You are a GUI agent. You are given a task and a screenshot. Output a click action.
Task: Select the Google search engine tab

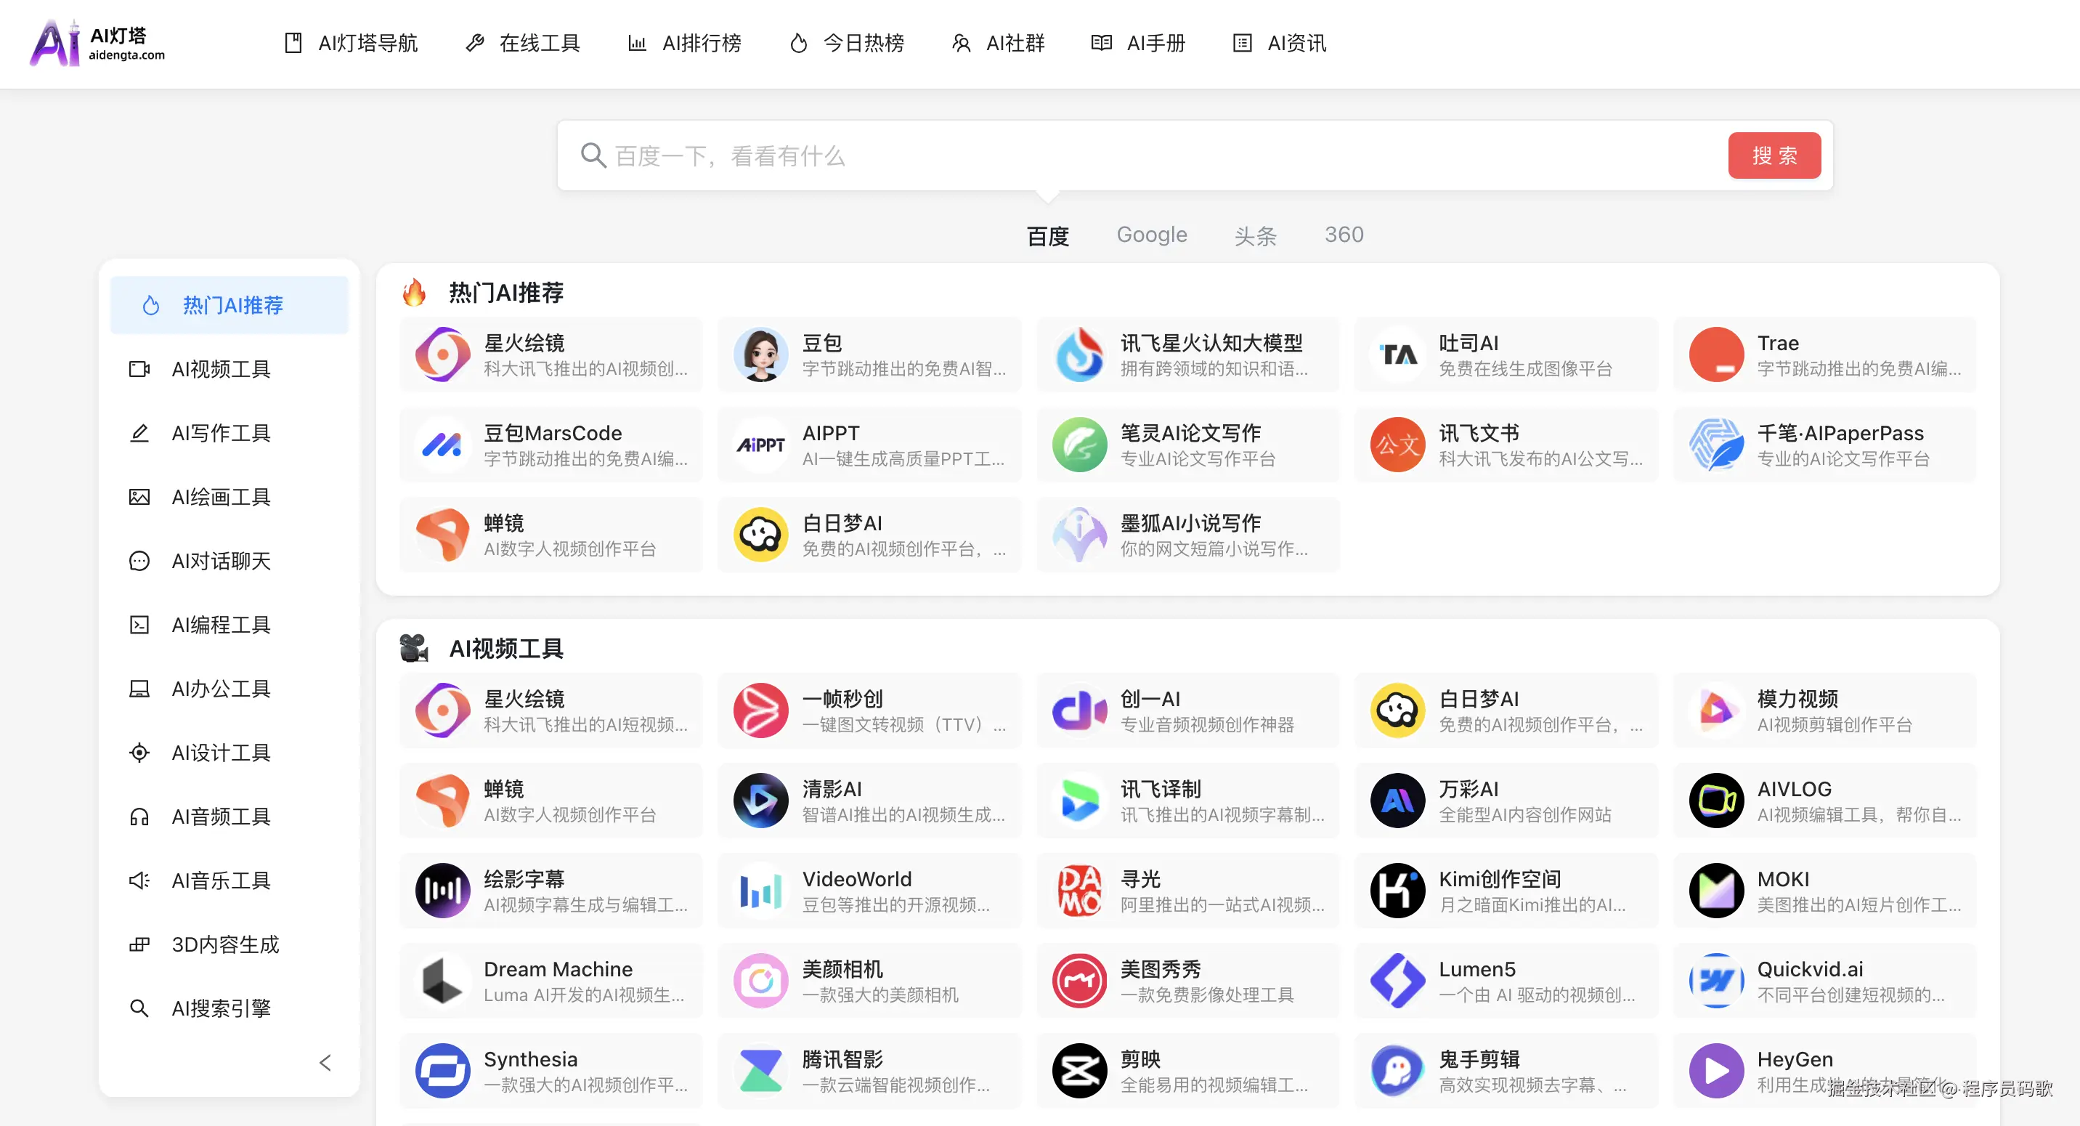coord(1151,234)
